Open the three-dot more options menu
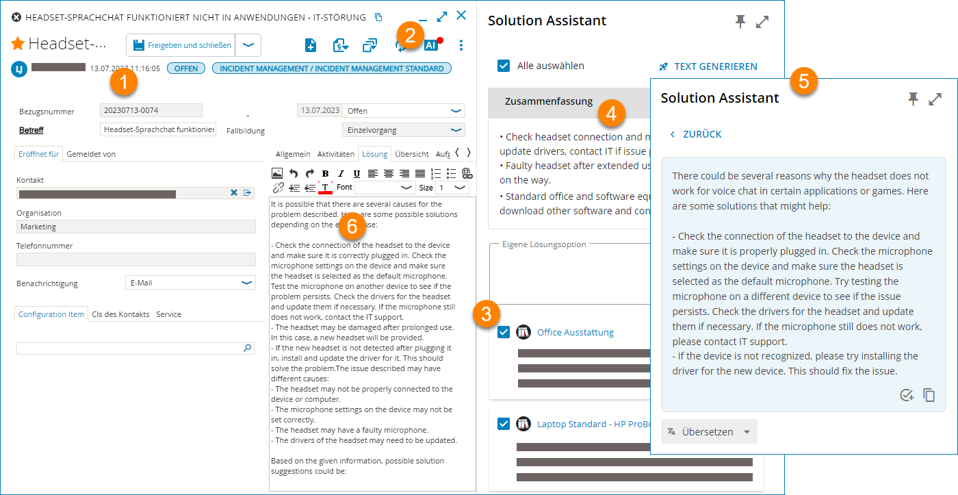Viewport: 958px width, 495px height. click(461, 45)
